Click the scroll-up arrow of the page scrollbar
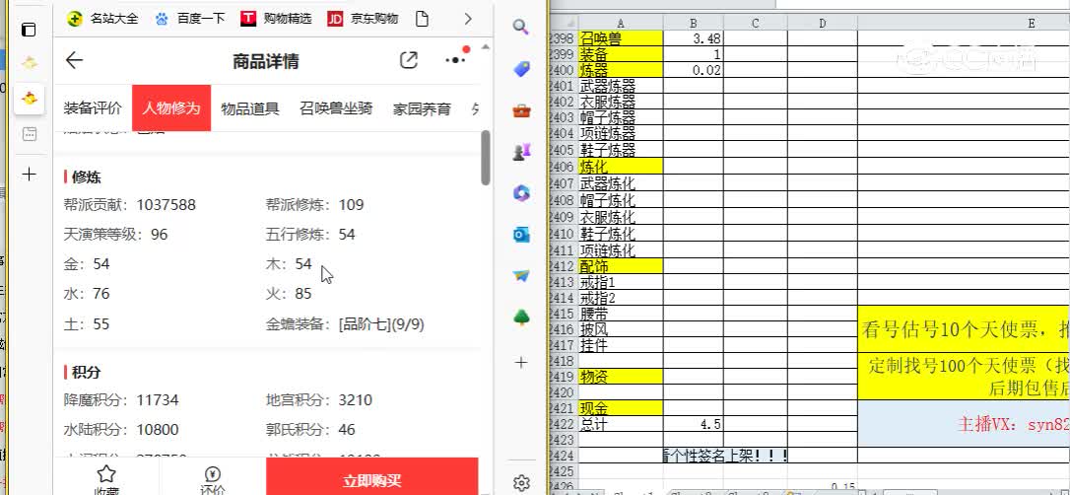 click(x=485, y=47)
